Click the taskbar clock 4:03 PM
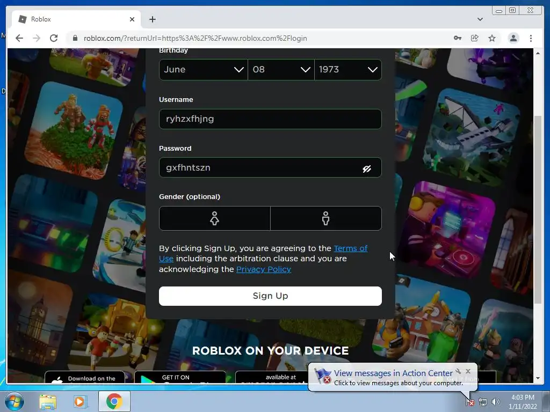The width and height of the screenshot is (550, 412). (x=523, y=398)
